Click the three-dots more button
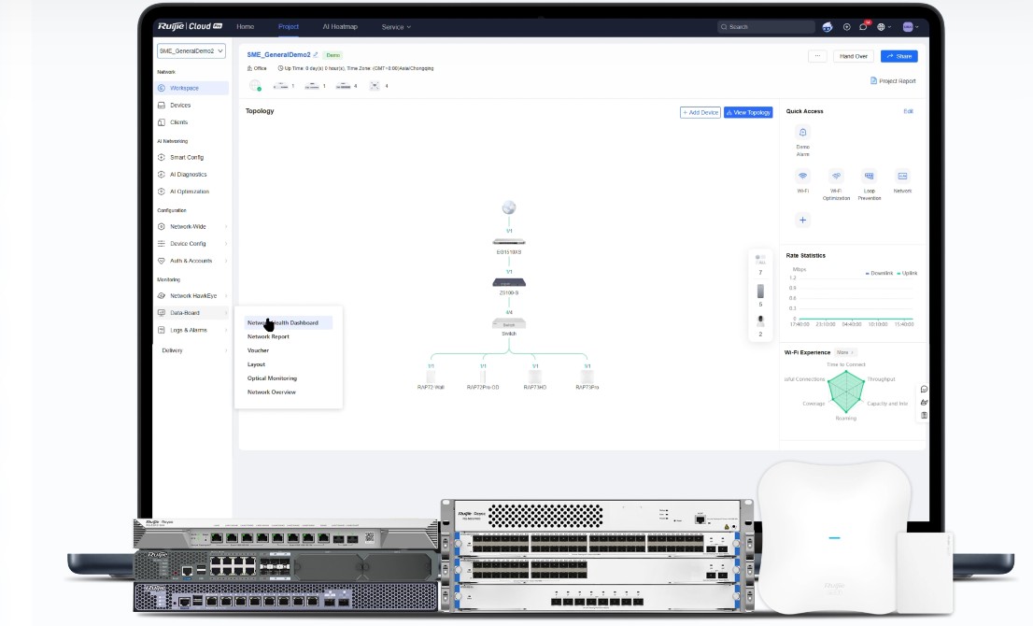The height and width of the screenshot is (626, 1033). pyautogui.click(x=817, y=56)
